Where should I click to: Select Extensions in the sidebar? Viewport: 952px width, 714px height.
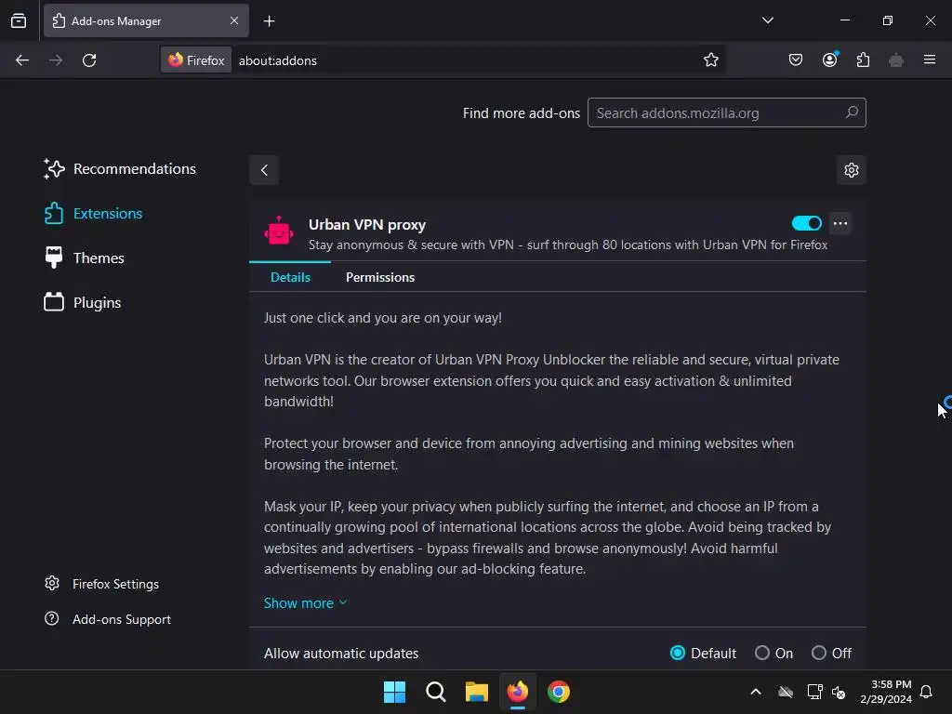[x=93, y=214]
